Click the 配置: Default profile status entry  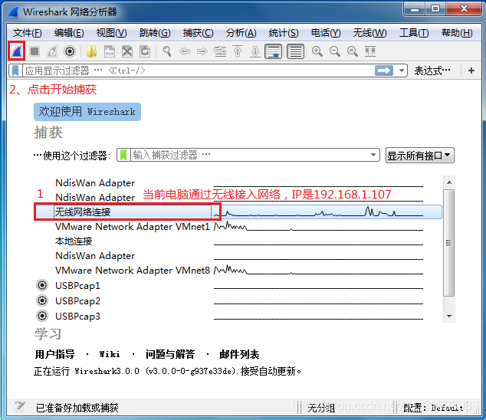pyautogui.click(x=433, y=408)
